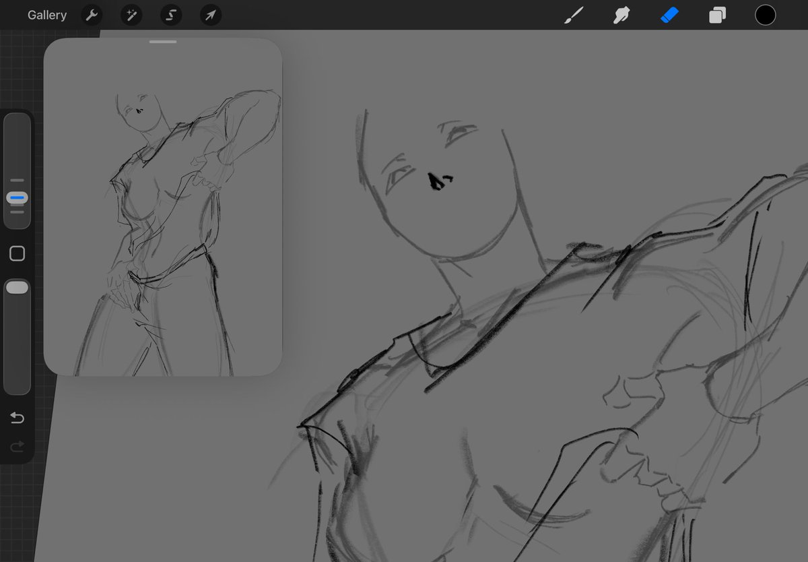Open the brush modify square button
The width and height of the screenshot is (808, 562).
[17, 253]
